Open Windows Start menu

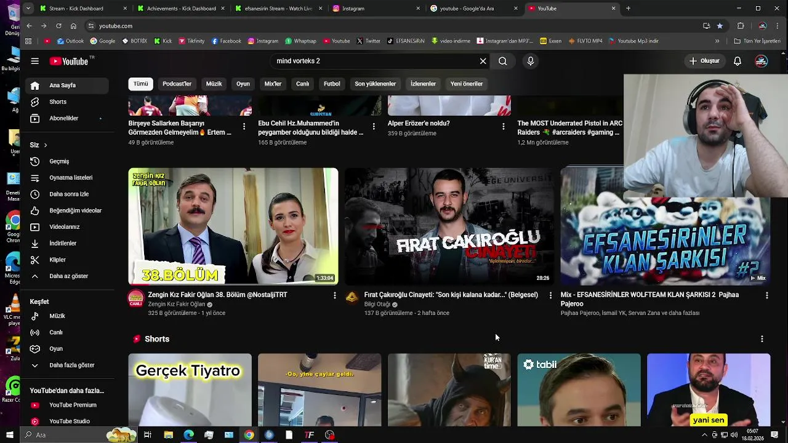click(10, 435)
